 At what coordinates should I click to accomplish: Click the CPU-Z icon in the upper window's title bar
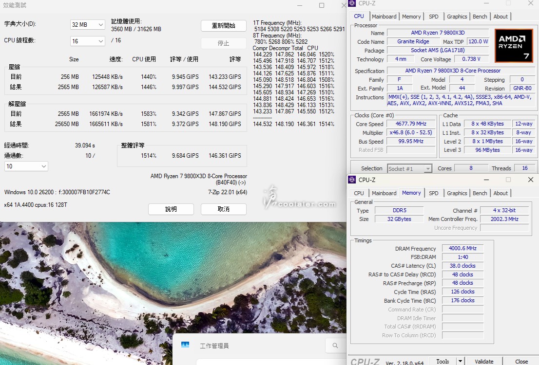(352, 3)
